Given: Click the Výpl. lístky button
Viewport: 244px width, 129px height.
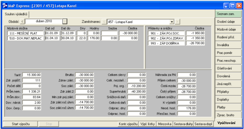Looking at the screenshot, I should (148, 124).
